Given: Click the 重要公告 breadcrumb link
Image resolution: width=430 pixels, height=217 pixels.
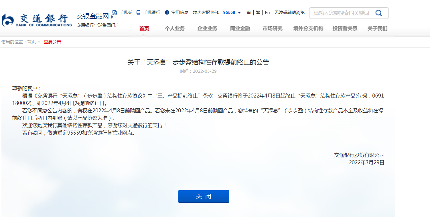Looking at the screenshot, I should [52, 42].
